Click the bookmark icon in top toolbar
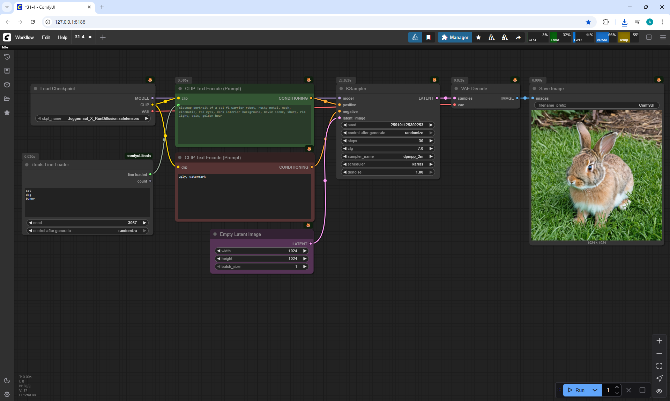 [x=429, y=37]
